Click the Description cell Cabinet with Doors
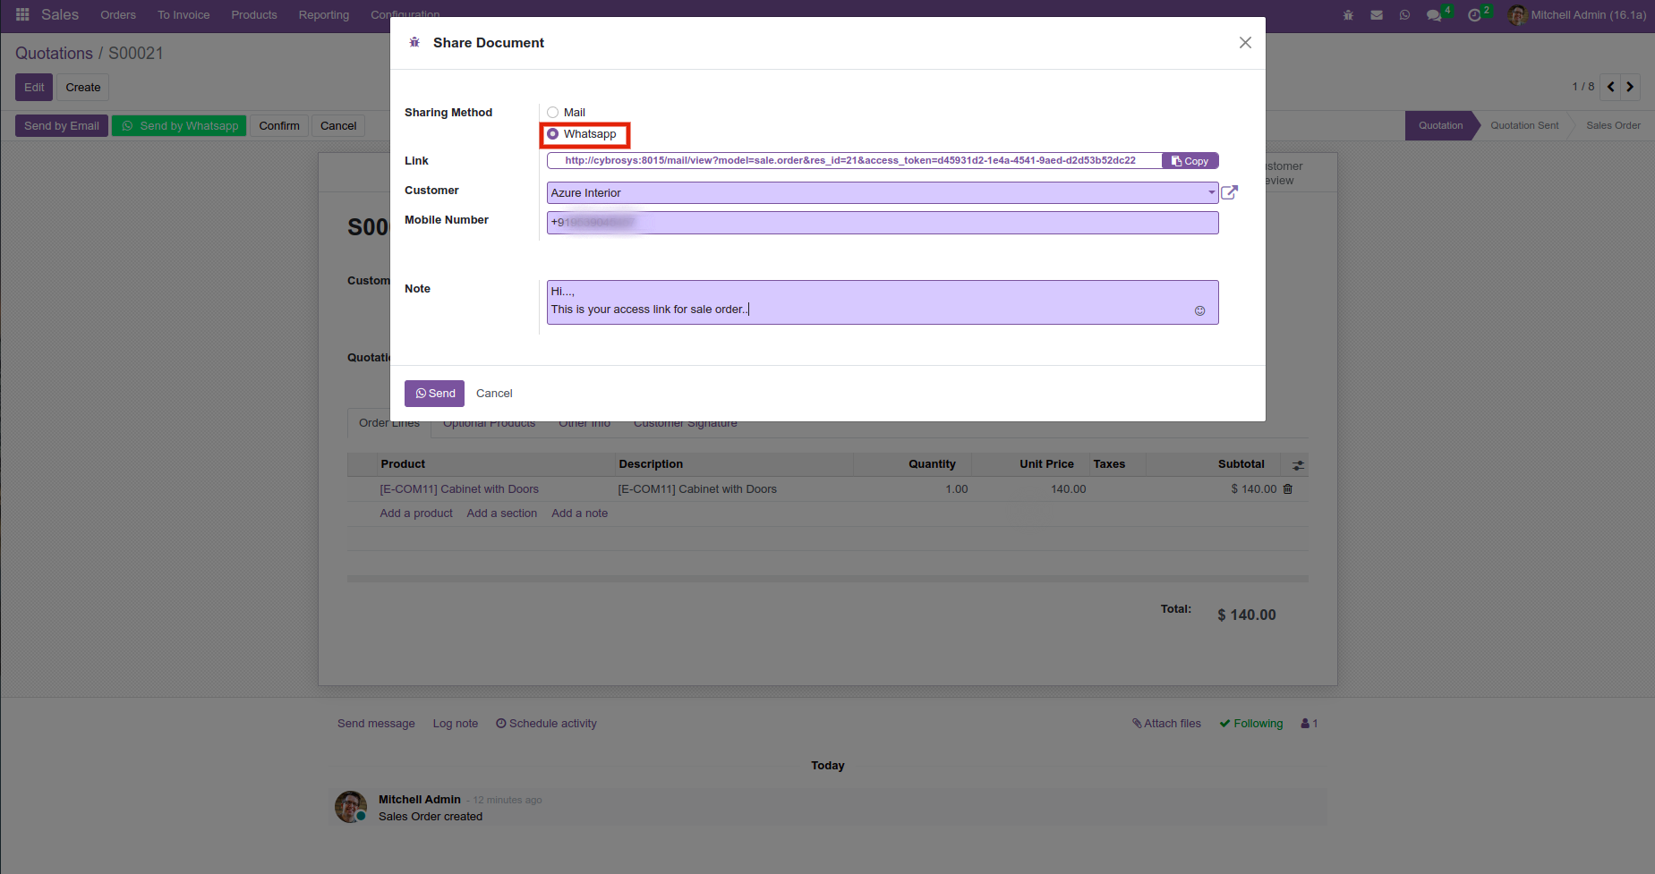Image resolution: width=1655 pixels, height=874 pixels. pyautogui.click(x=697, y=489)
